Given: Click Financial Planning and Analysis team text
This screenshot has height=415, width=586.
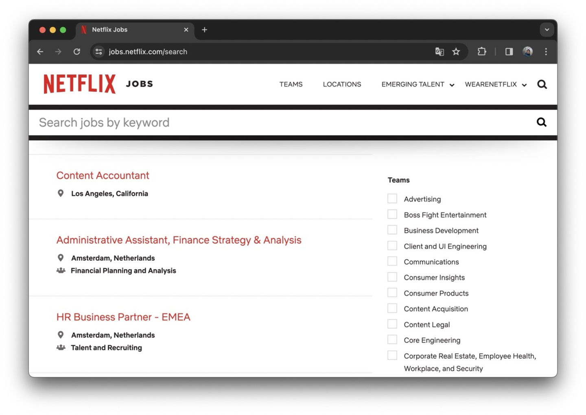Looking at the screenshot, I should point(123,271).
